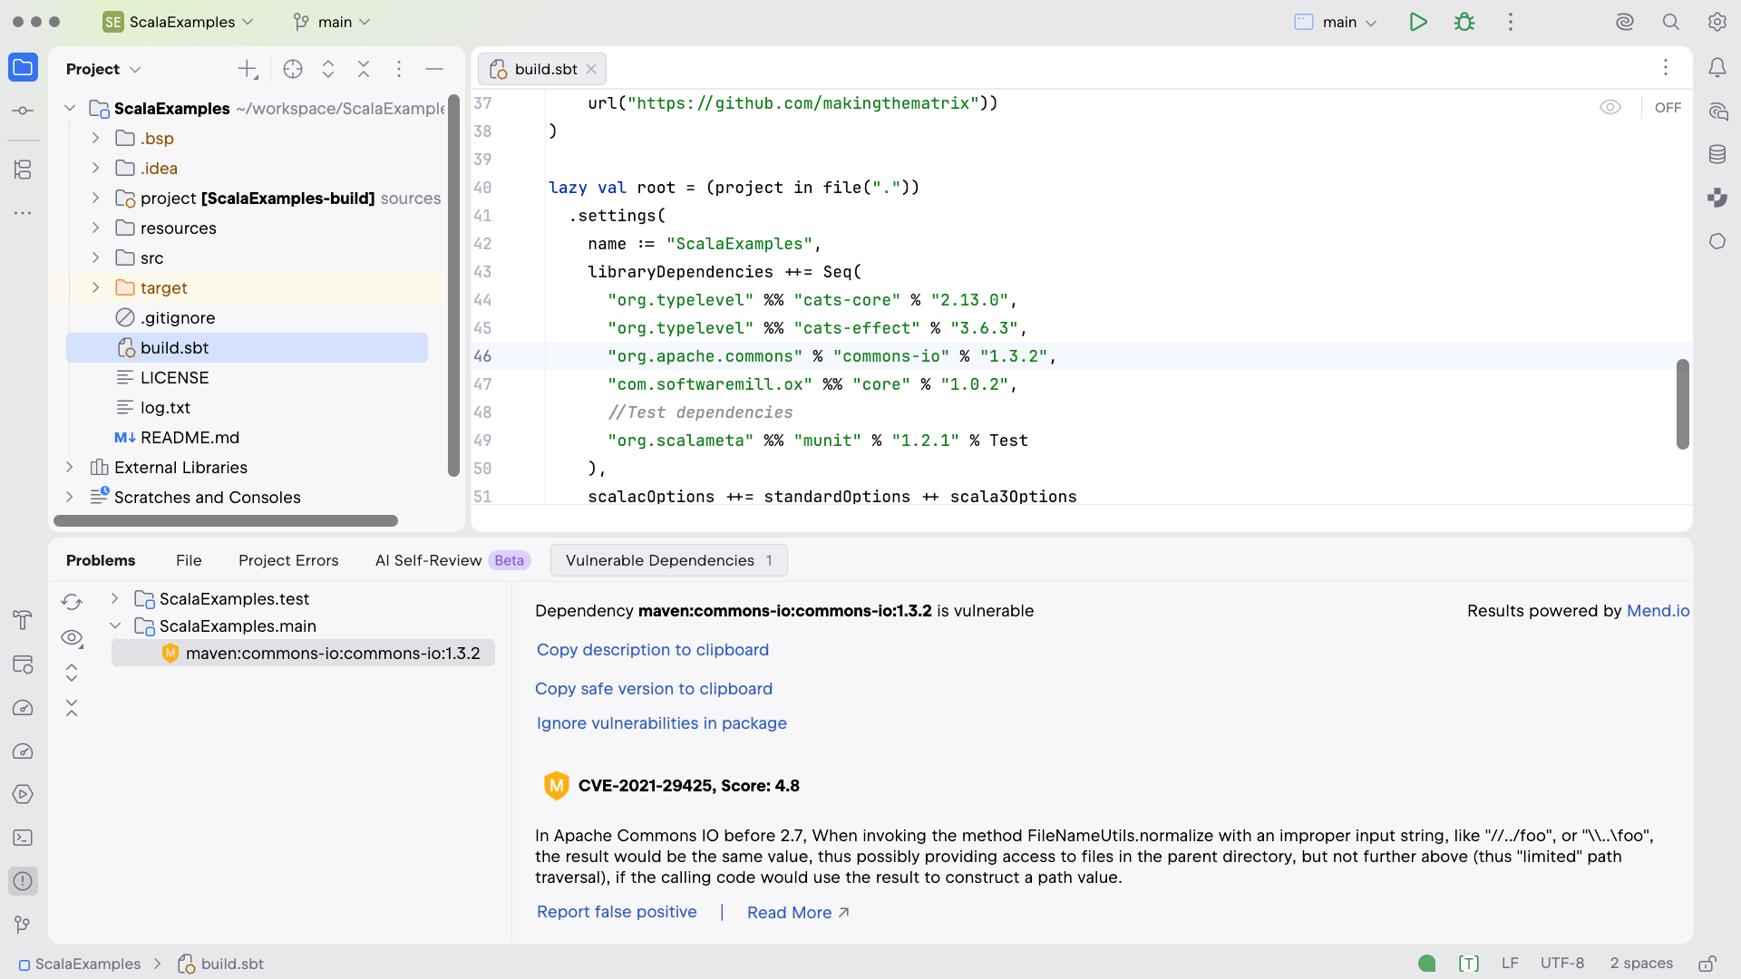The width and height of the screenshot is (1741, 979).
Task: Refresh the vulnerability scan results
Action: pyautogui.click(x=72, y=601)
